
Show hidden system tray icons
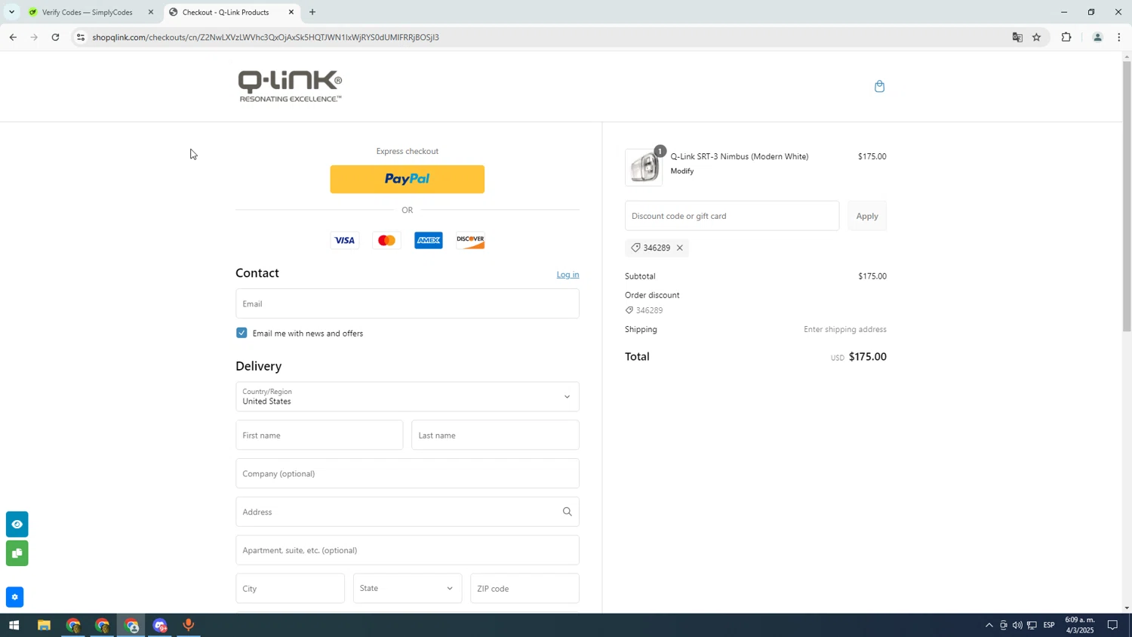point(989,626)
